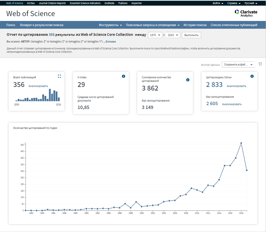Open the start year 1975 dropdown
This screenshot has width=266, height=232.
tap(155, 35)
